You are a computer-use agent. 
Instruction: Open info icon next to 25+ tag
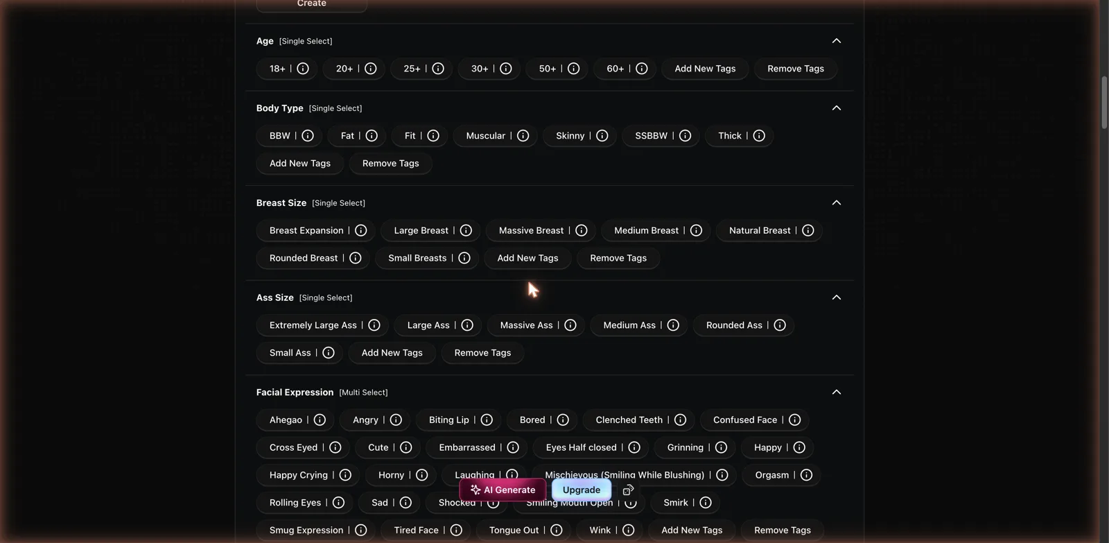tap(438, 69)
